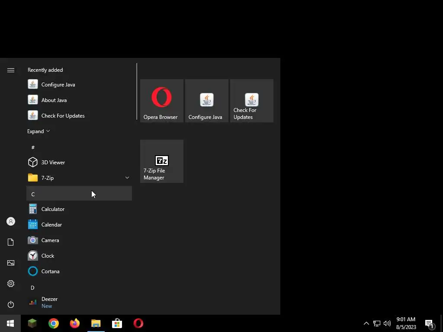Screen dimensions: 443x332
Task: Open Microsoft Store from the taskbar
Action: [x=117, y=323]
